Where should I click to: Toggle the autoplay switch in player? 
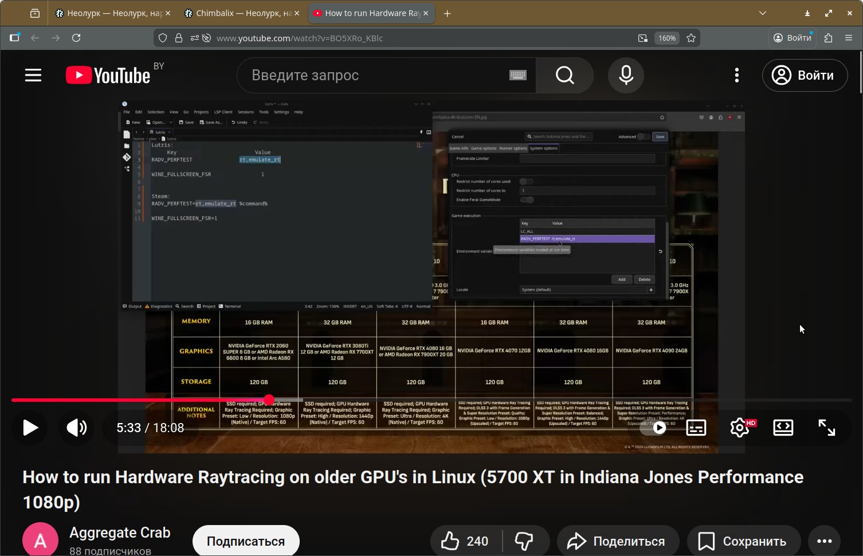coord(653,428)
